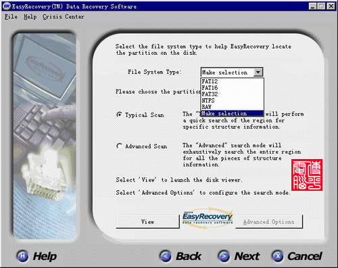
Task: Open the File menu
Action: point(11,17)
